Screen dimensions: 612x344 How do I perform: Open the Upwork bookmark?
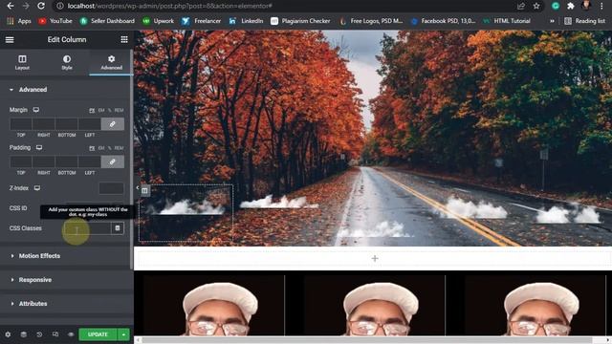(159, 21)
